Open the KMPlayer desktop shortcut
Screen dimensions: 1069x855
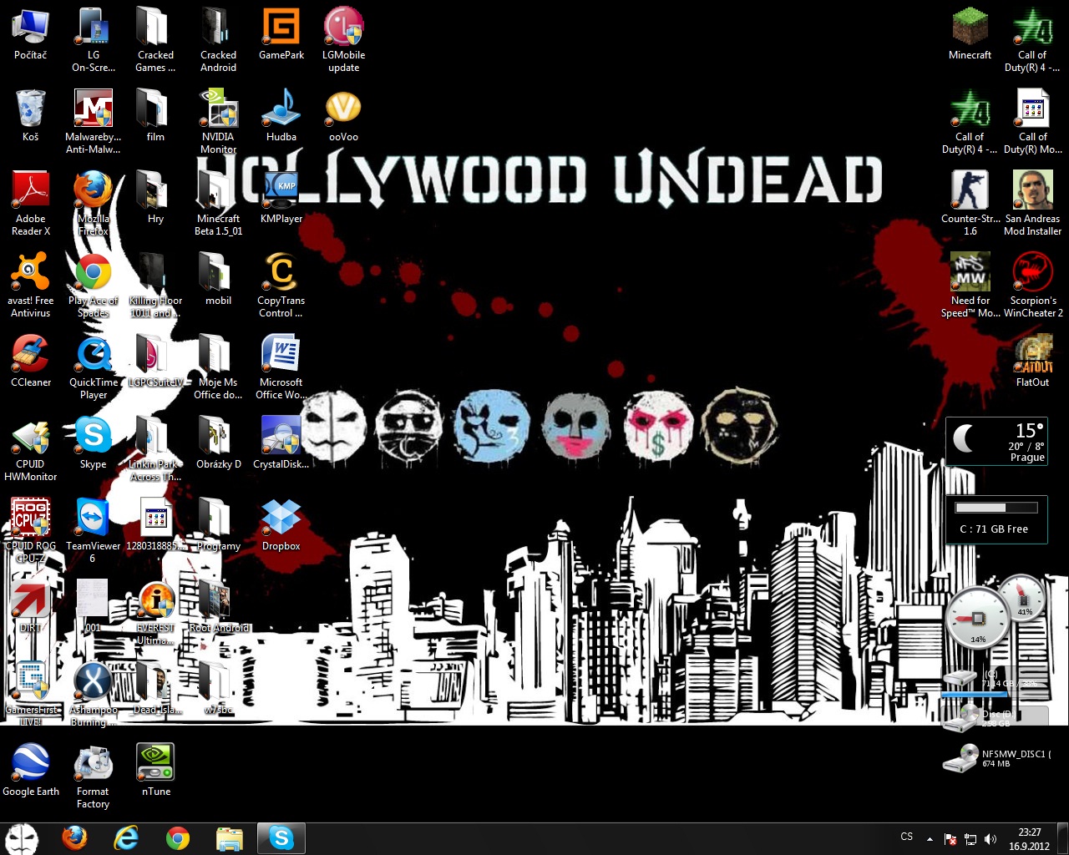click(x=281, y=192)
